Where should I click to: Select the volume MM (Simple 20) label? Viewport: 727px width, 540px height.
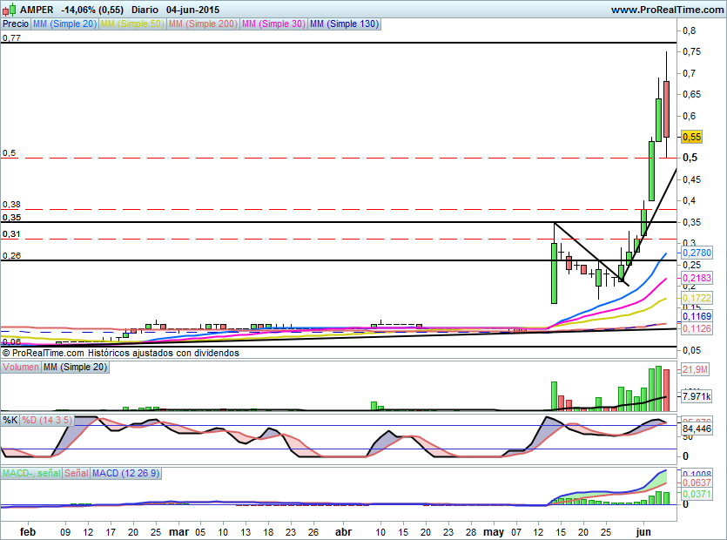(x=76, y=368)
